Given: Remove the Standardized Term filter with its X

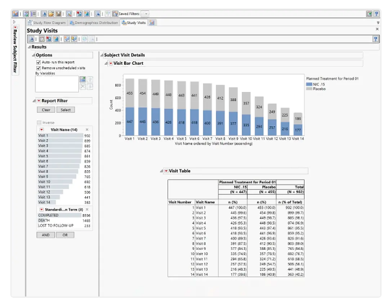Looking at the screenshot, I should point(87,210).
